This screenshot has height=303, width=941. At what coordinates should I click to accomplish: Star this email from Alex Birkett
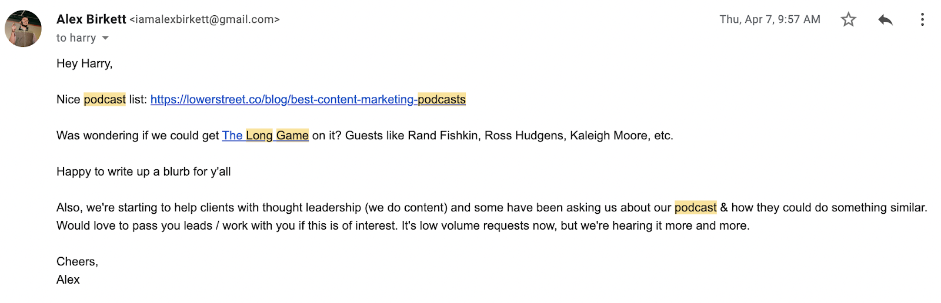[x=848, y=20]
